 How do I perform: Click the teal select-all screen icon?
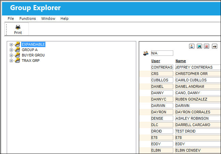tap(199, 46)
